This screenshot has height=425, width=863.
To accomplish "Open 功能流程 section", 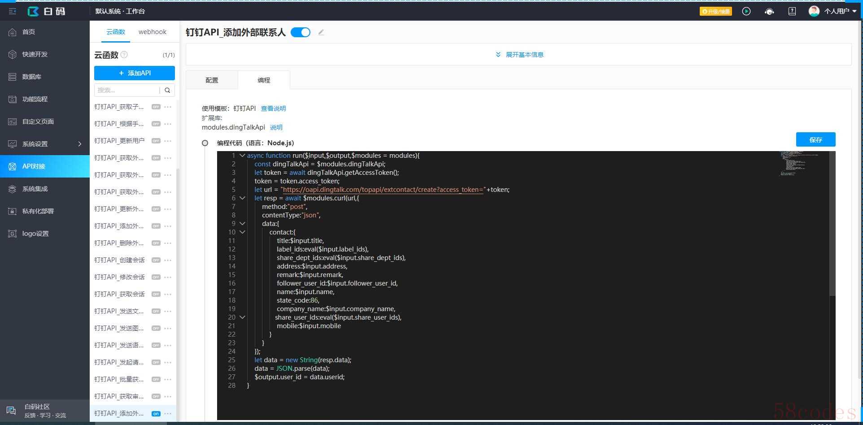I will [45, 99].
